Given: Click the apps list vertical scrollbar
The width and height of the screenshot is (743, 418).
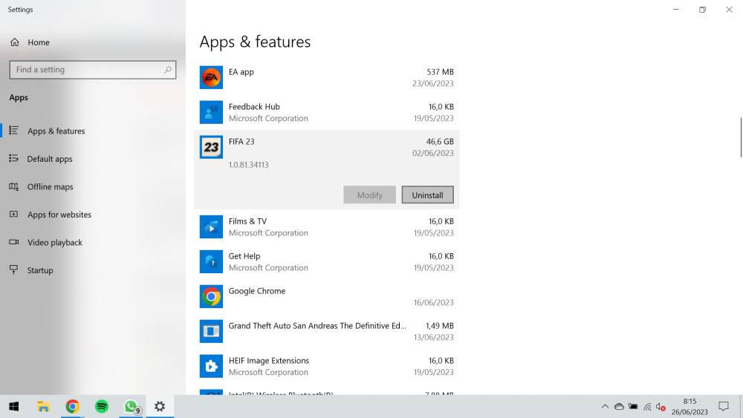Looking at the screenshot, I should pyautogui.click(x=741, y=138).
